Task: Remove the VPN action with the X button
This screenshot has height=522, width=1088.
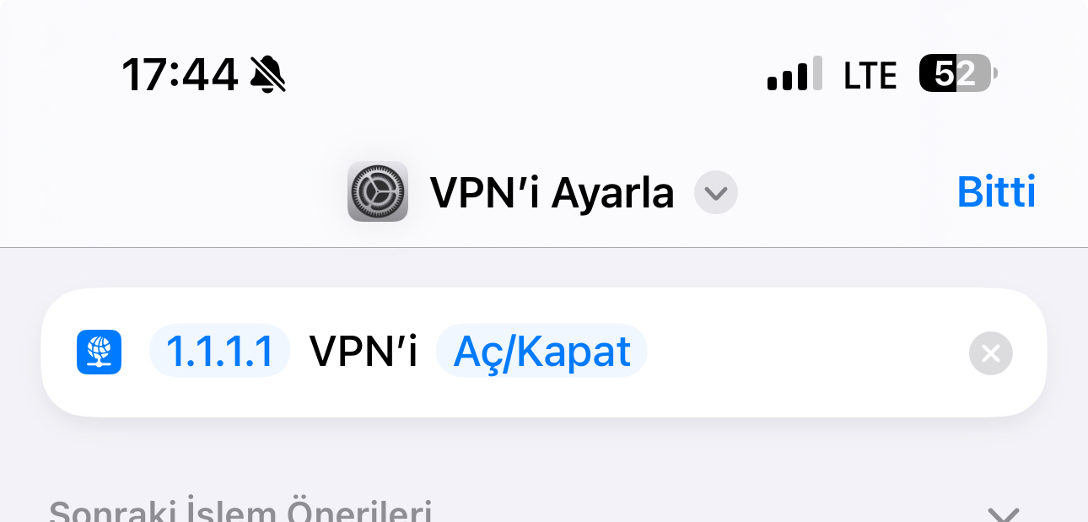Action: 991,353
